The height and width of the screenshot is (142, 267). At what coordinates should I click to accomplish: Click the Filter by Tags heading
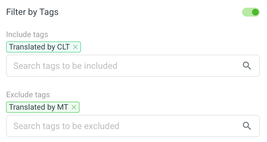[32, 12]
